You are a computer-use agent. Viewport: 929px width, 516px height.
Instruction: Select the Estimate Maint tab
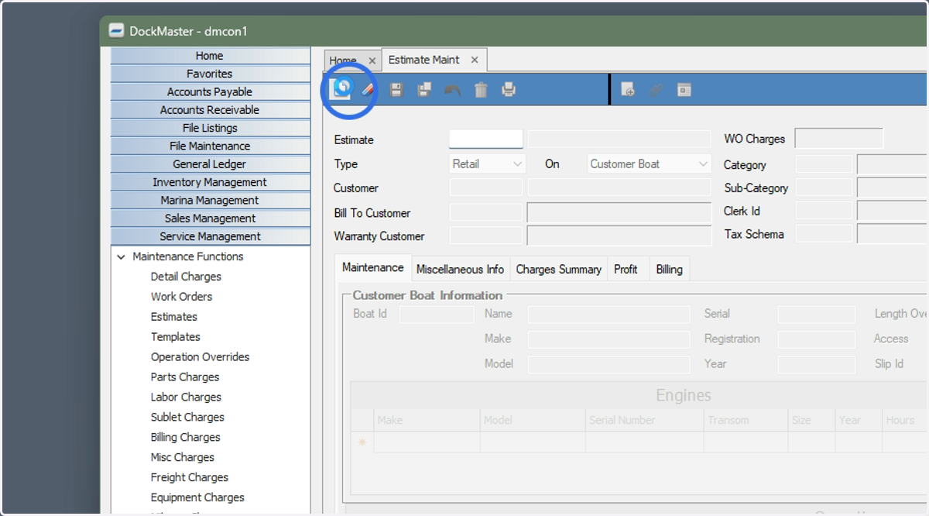click(x=423, y=60)
